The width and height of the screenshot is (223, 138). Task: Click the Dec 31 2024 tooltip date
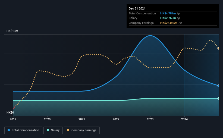point(137,8)
